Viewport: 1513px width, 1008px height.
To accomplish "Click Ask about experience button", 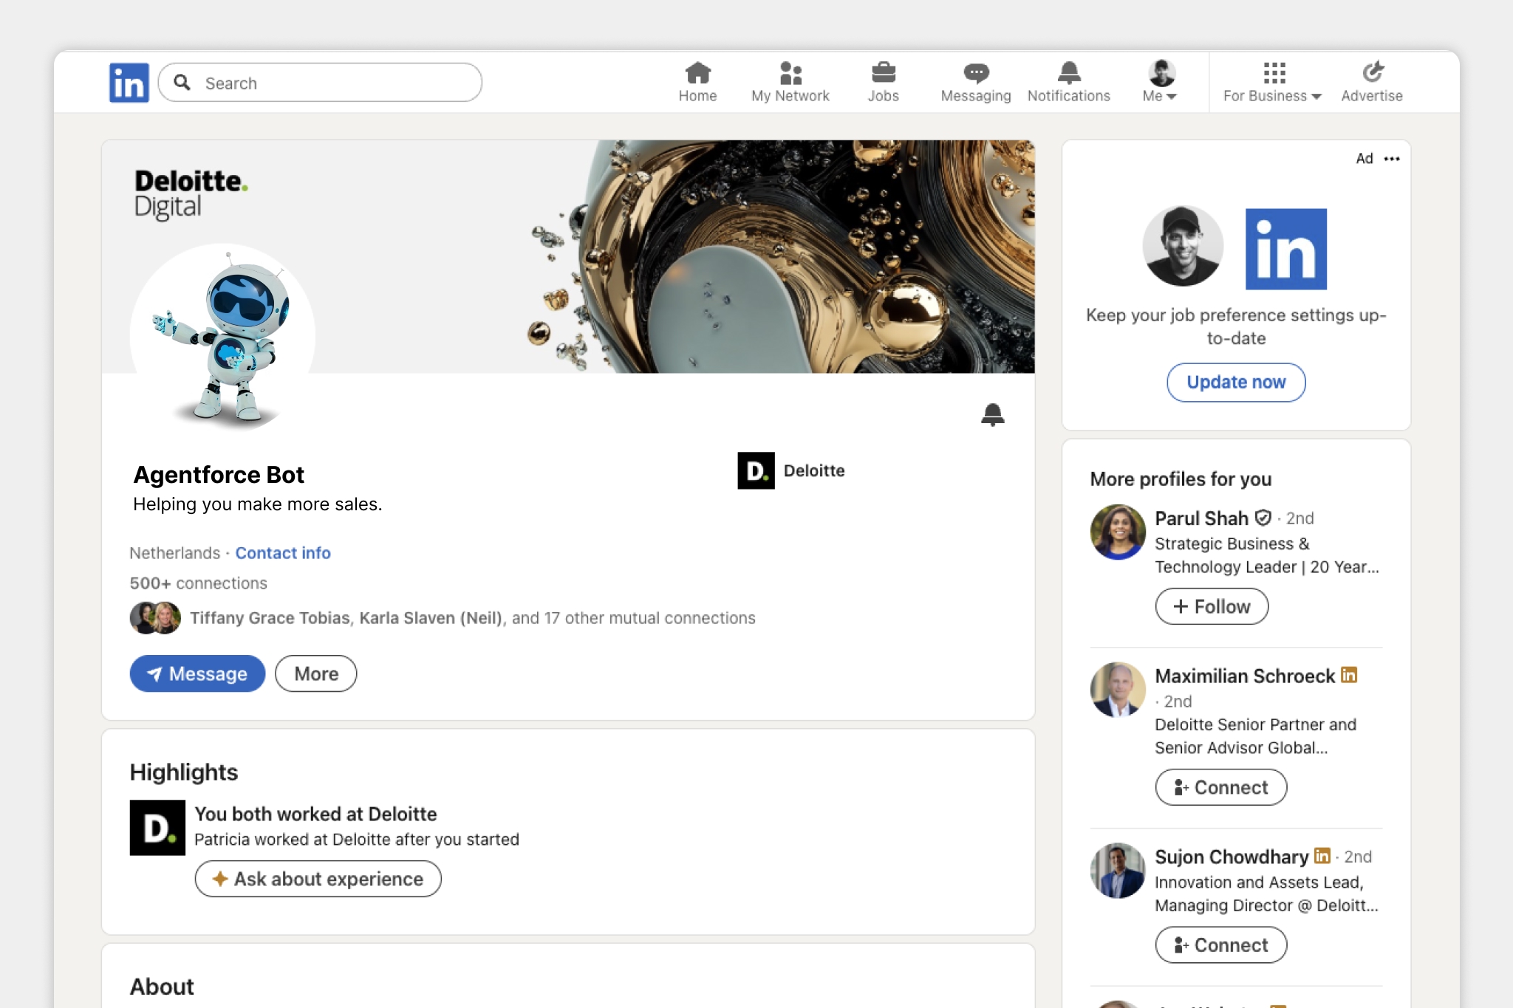I will (318, 879).
